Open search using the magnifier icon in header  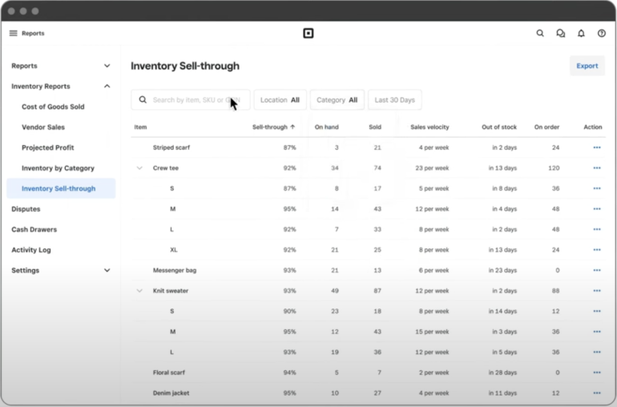[x=540, y=34]
